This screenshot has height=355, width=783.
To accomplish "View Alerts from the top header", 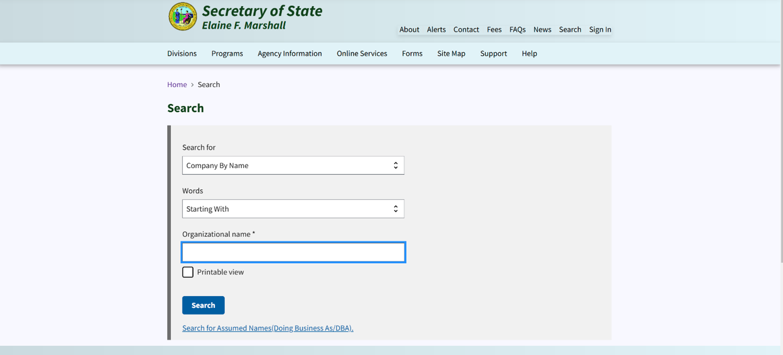I will click(x=436, y=30).
